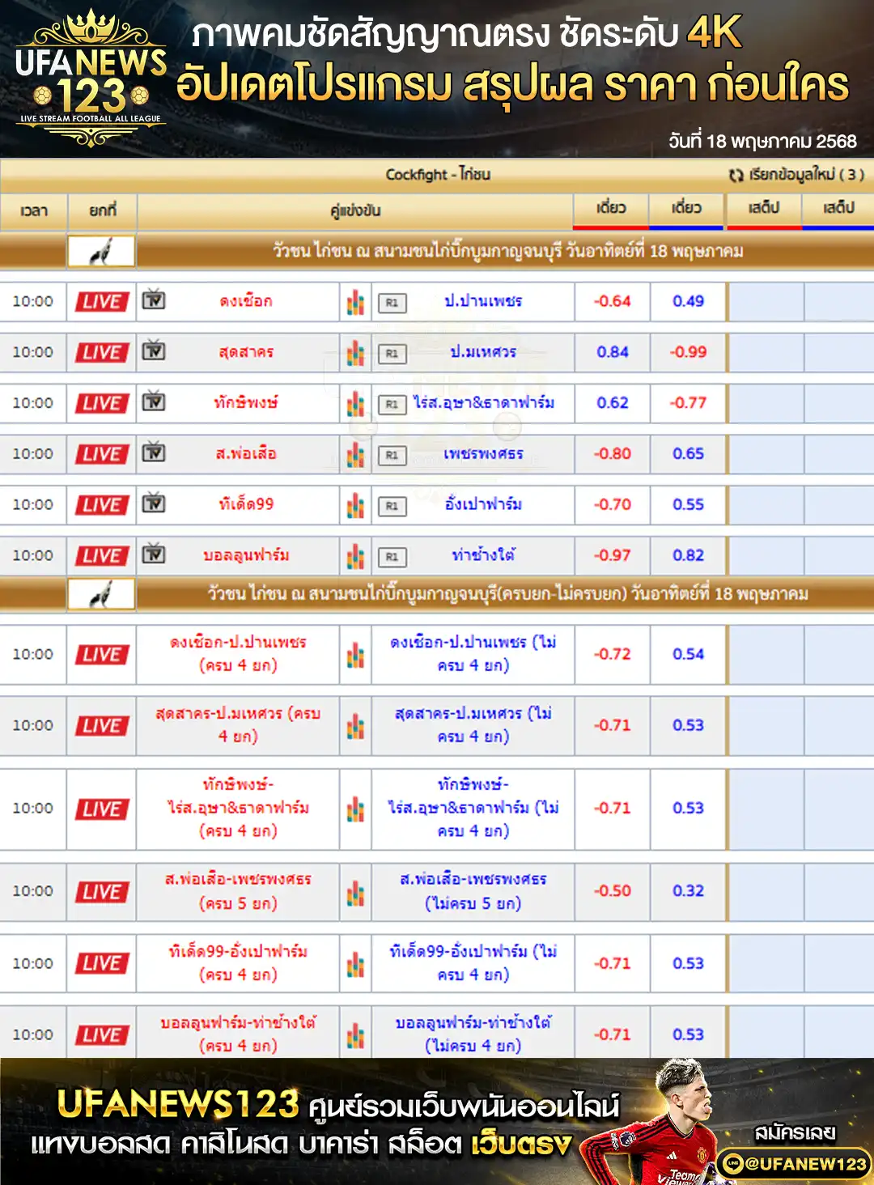Select odds 0.65 for เพชรพงศธร
This screenshot has width=874, height=1185.
(x=688, y=454)
